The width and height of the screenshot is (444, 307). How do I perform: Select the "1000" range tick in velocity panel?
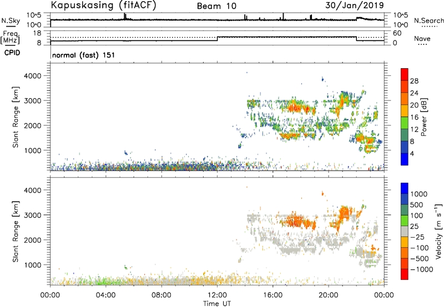tap(33, 265)
